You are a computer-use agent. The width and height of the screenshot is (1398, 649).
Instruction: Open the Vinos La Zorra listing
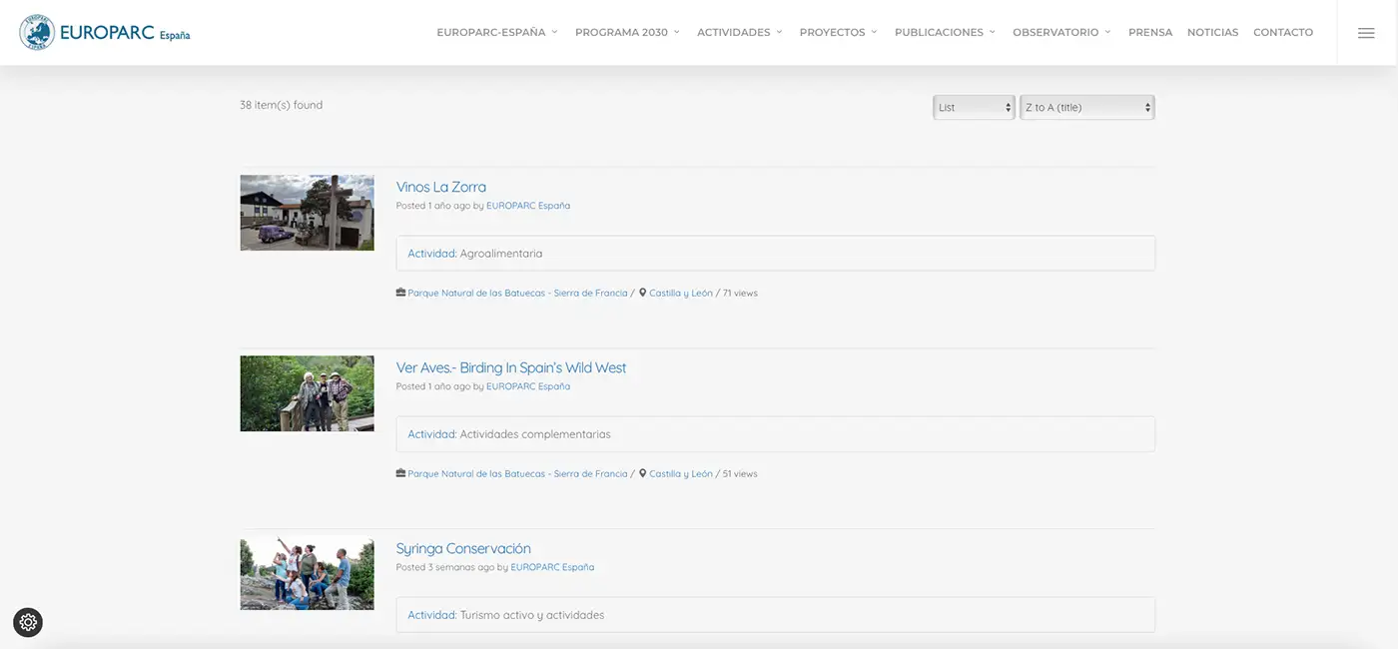pyautogui.click(x=441, y=187)
